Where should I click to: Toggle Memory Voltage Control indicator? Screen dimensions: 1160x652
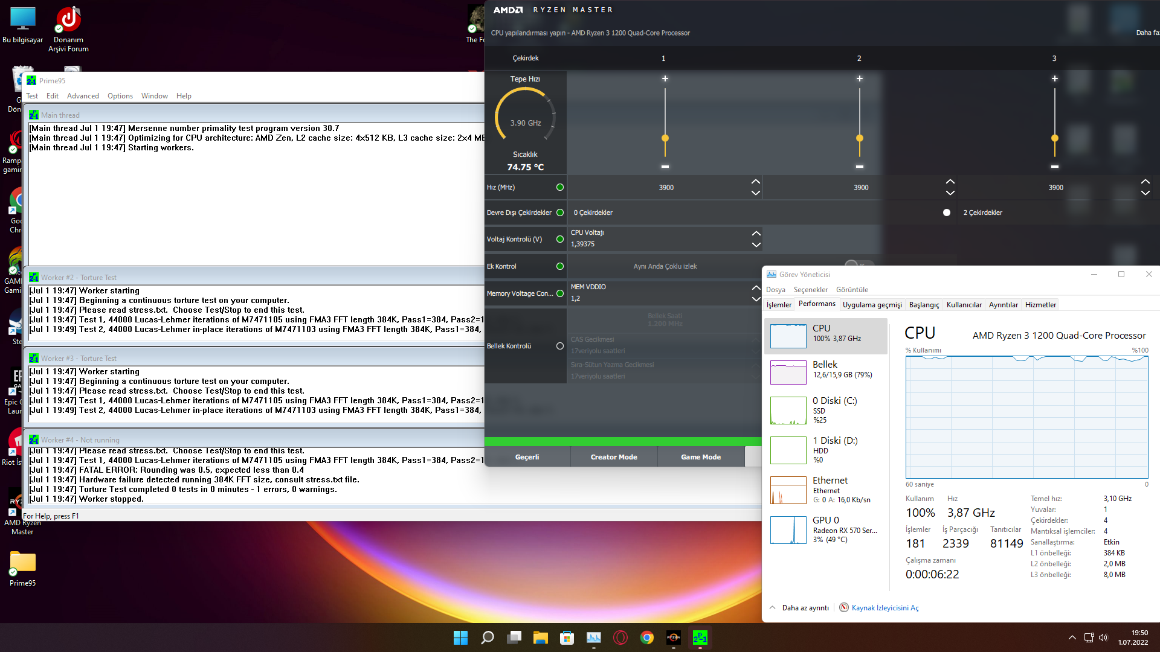(560, 293)
